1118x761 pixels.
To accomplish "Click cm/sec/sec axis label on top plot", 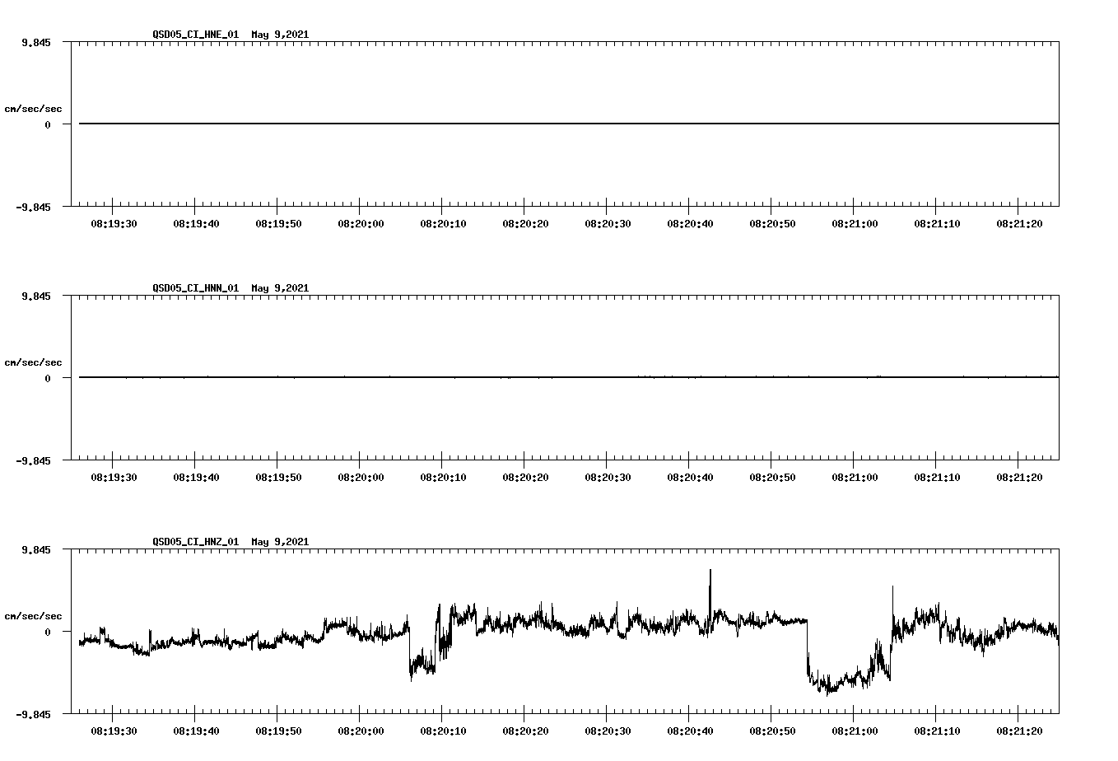I will (34, 107).
